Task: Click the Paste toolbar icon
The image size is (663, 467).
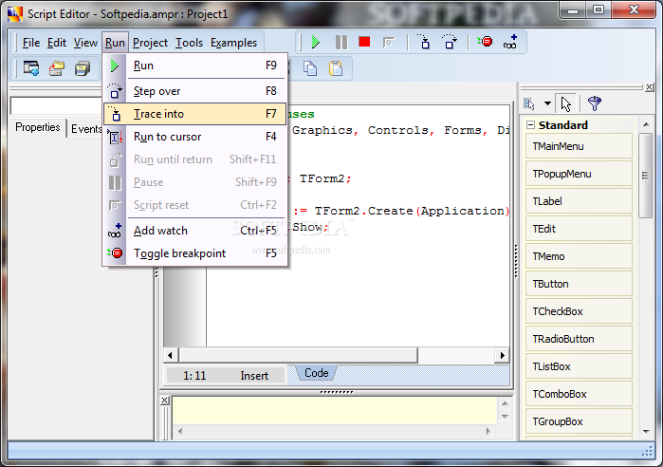Action: pos(336,68)
